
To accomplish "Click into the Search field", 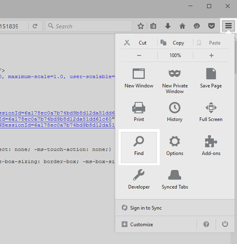I will tap(89, 26).
